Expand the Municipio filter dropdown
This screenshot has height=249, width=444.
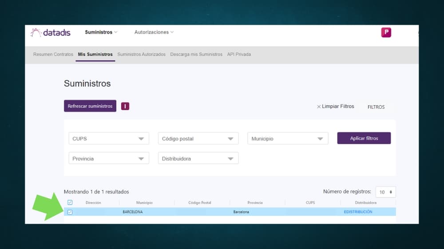coord(287,138)
